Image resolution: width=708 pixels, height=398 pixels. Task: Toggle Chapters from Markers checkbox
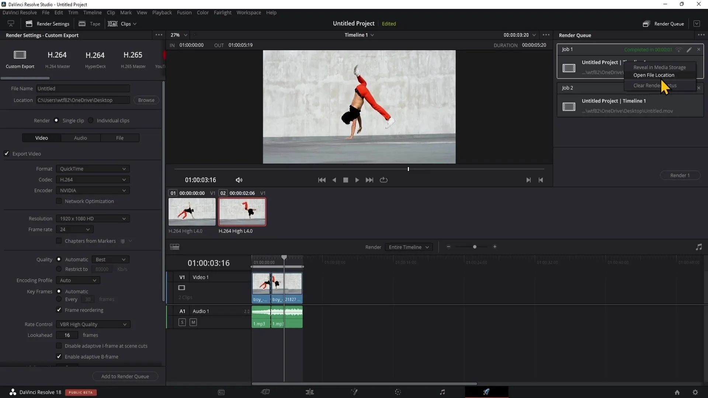(59, 241)
